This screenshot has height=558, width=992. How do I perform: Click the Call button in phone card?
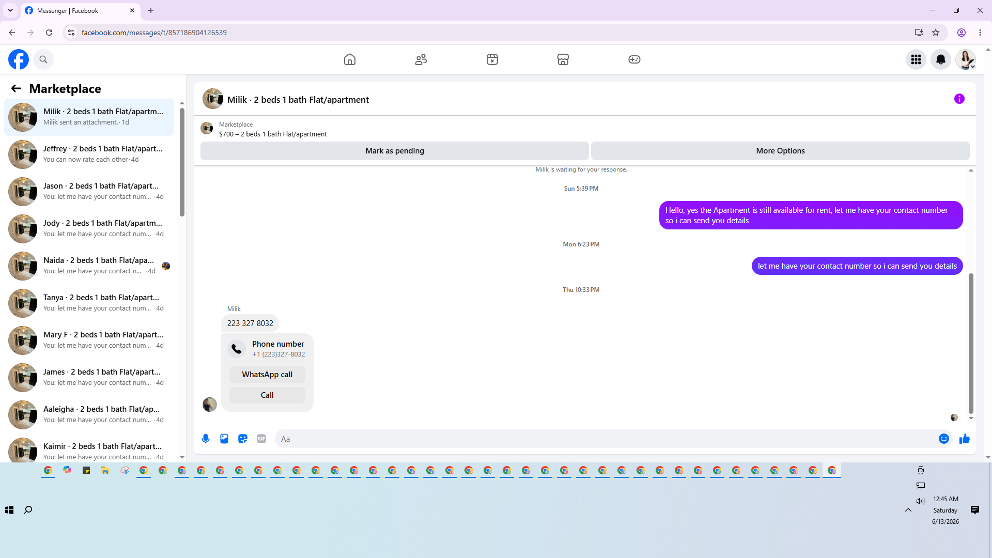[267, 395]
